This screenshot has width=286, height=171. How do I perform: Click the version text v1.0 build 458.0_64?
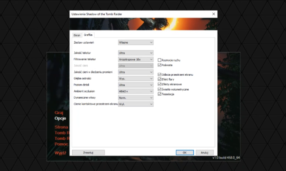click(x=226, y=158)
